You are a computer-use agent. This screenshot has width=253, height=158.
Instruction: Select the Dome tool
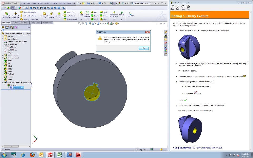[104, 16]
